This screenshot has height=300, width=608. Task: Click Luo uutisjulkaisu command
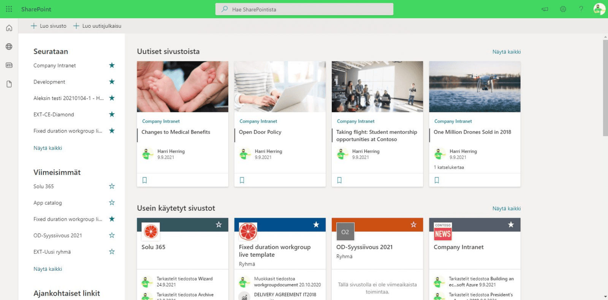(97, 26)
